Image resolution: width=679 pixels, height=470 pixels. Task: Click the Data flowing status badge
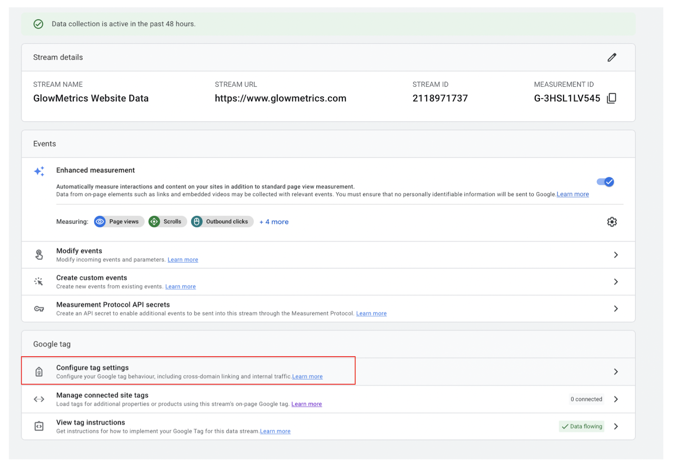click(x=582, y=426)
